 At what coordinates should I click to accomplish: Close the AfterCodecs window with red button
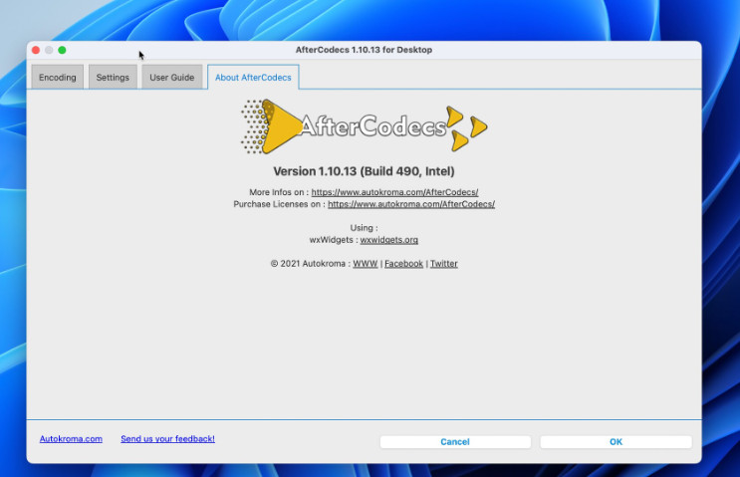[36, 50]
